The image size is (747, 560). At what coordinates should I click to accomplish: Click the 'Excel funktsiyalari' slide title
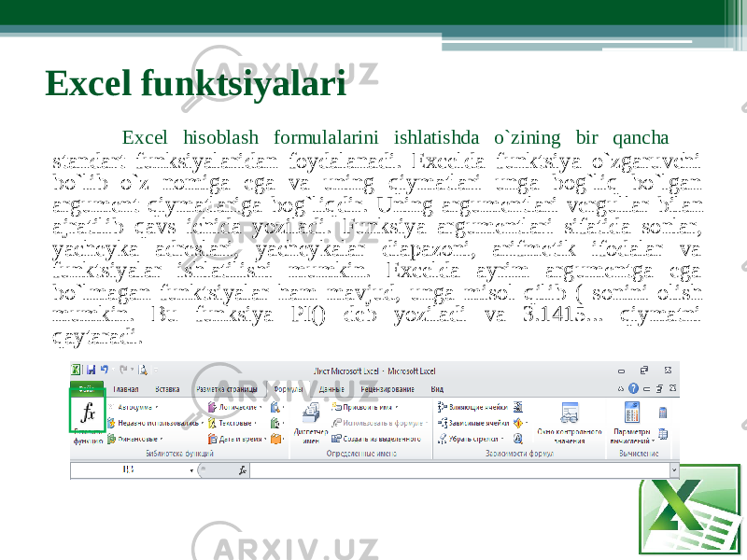195,83
